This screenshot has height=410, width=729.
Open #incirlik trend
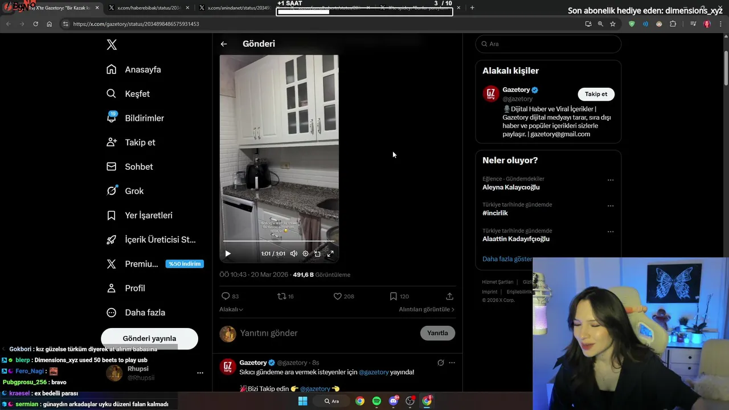point(495,213)
